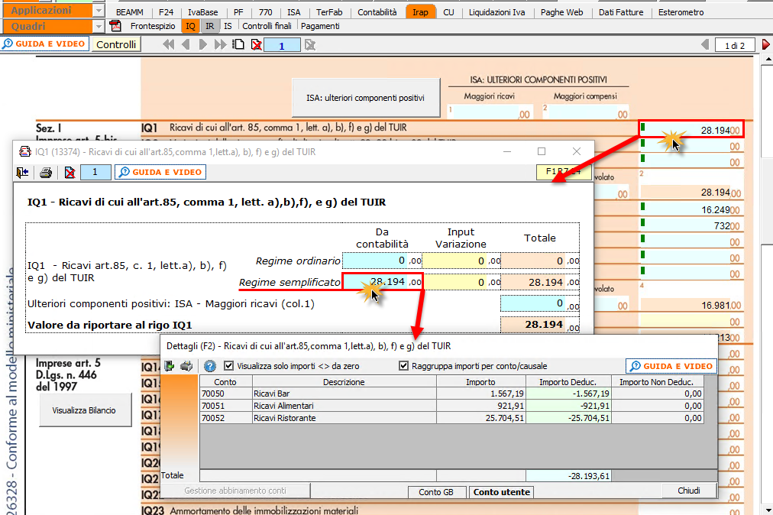
Task: Click the Controlli button
Action: pos(116,44)
